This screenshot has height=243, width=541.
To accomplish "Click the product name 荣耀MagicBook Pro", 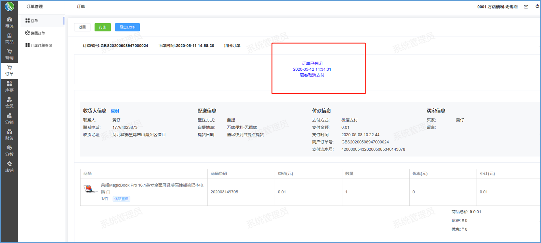I will click(x=152, y=188).
